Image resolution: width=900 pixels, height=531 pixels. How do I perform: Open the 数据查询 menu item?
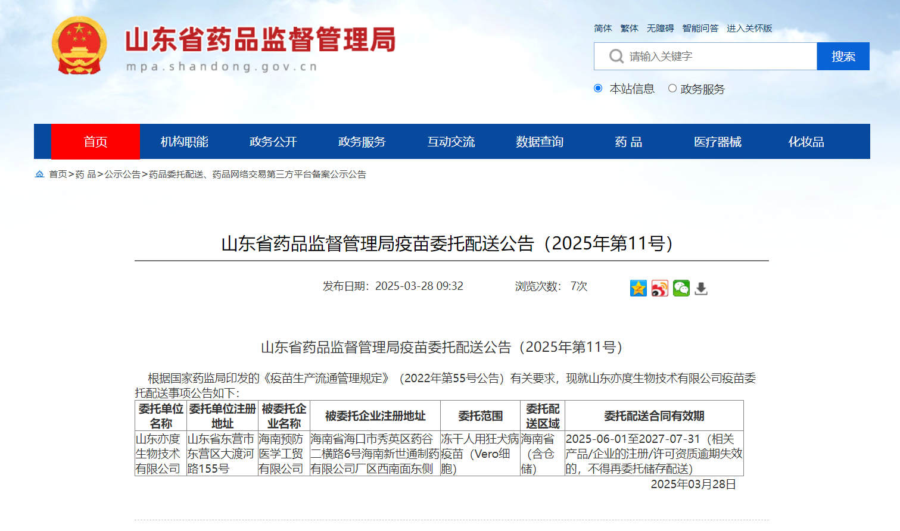pos(540,142)
